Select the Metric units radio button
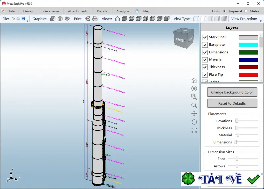Viewport: 264px width, 189px height. 246,11
